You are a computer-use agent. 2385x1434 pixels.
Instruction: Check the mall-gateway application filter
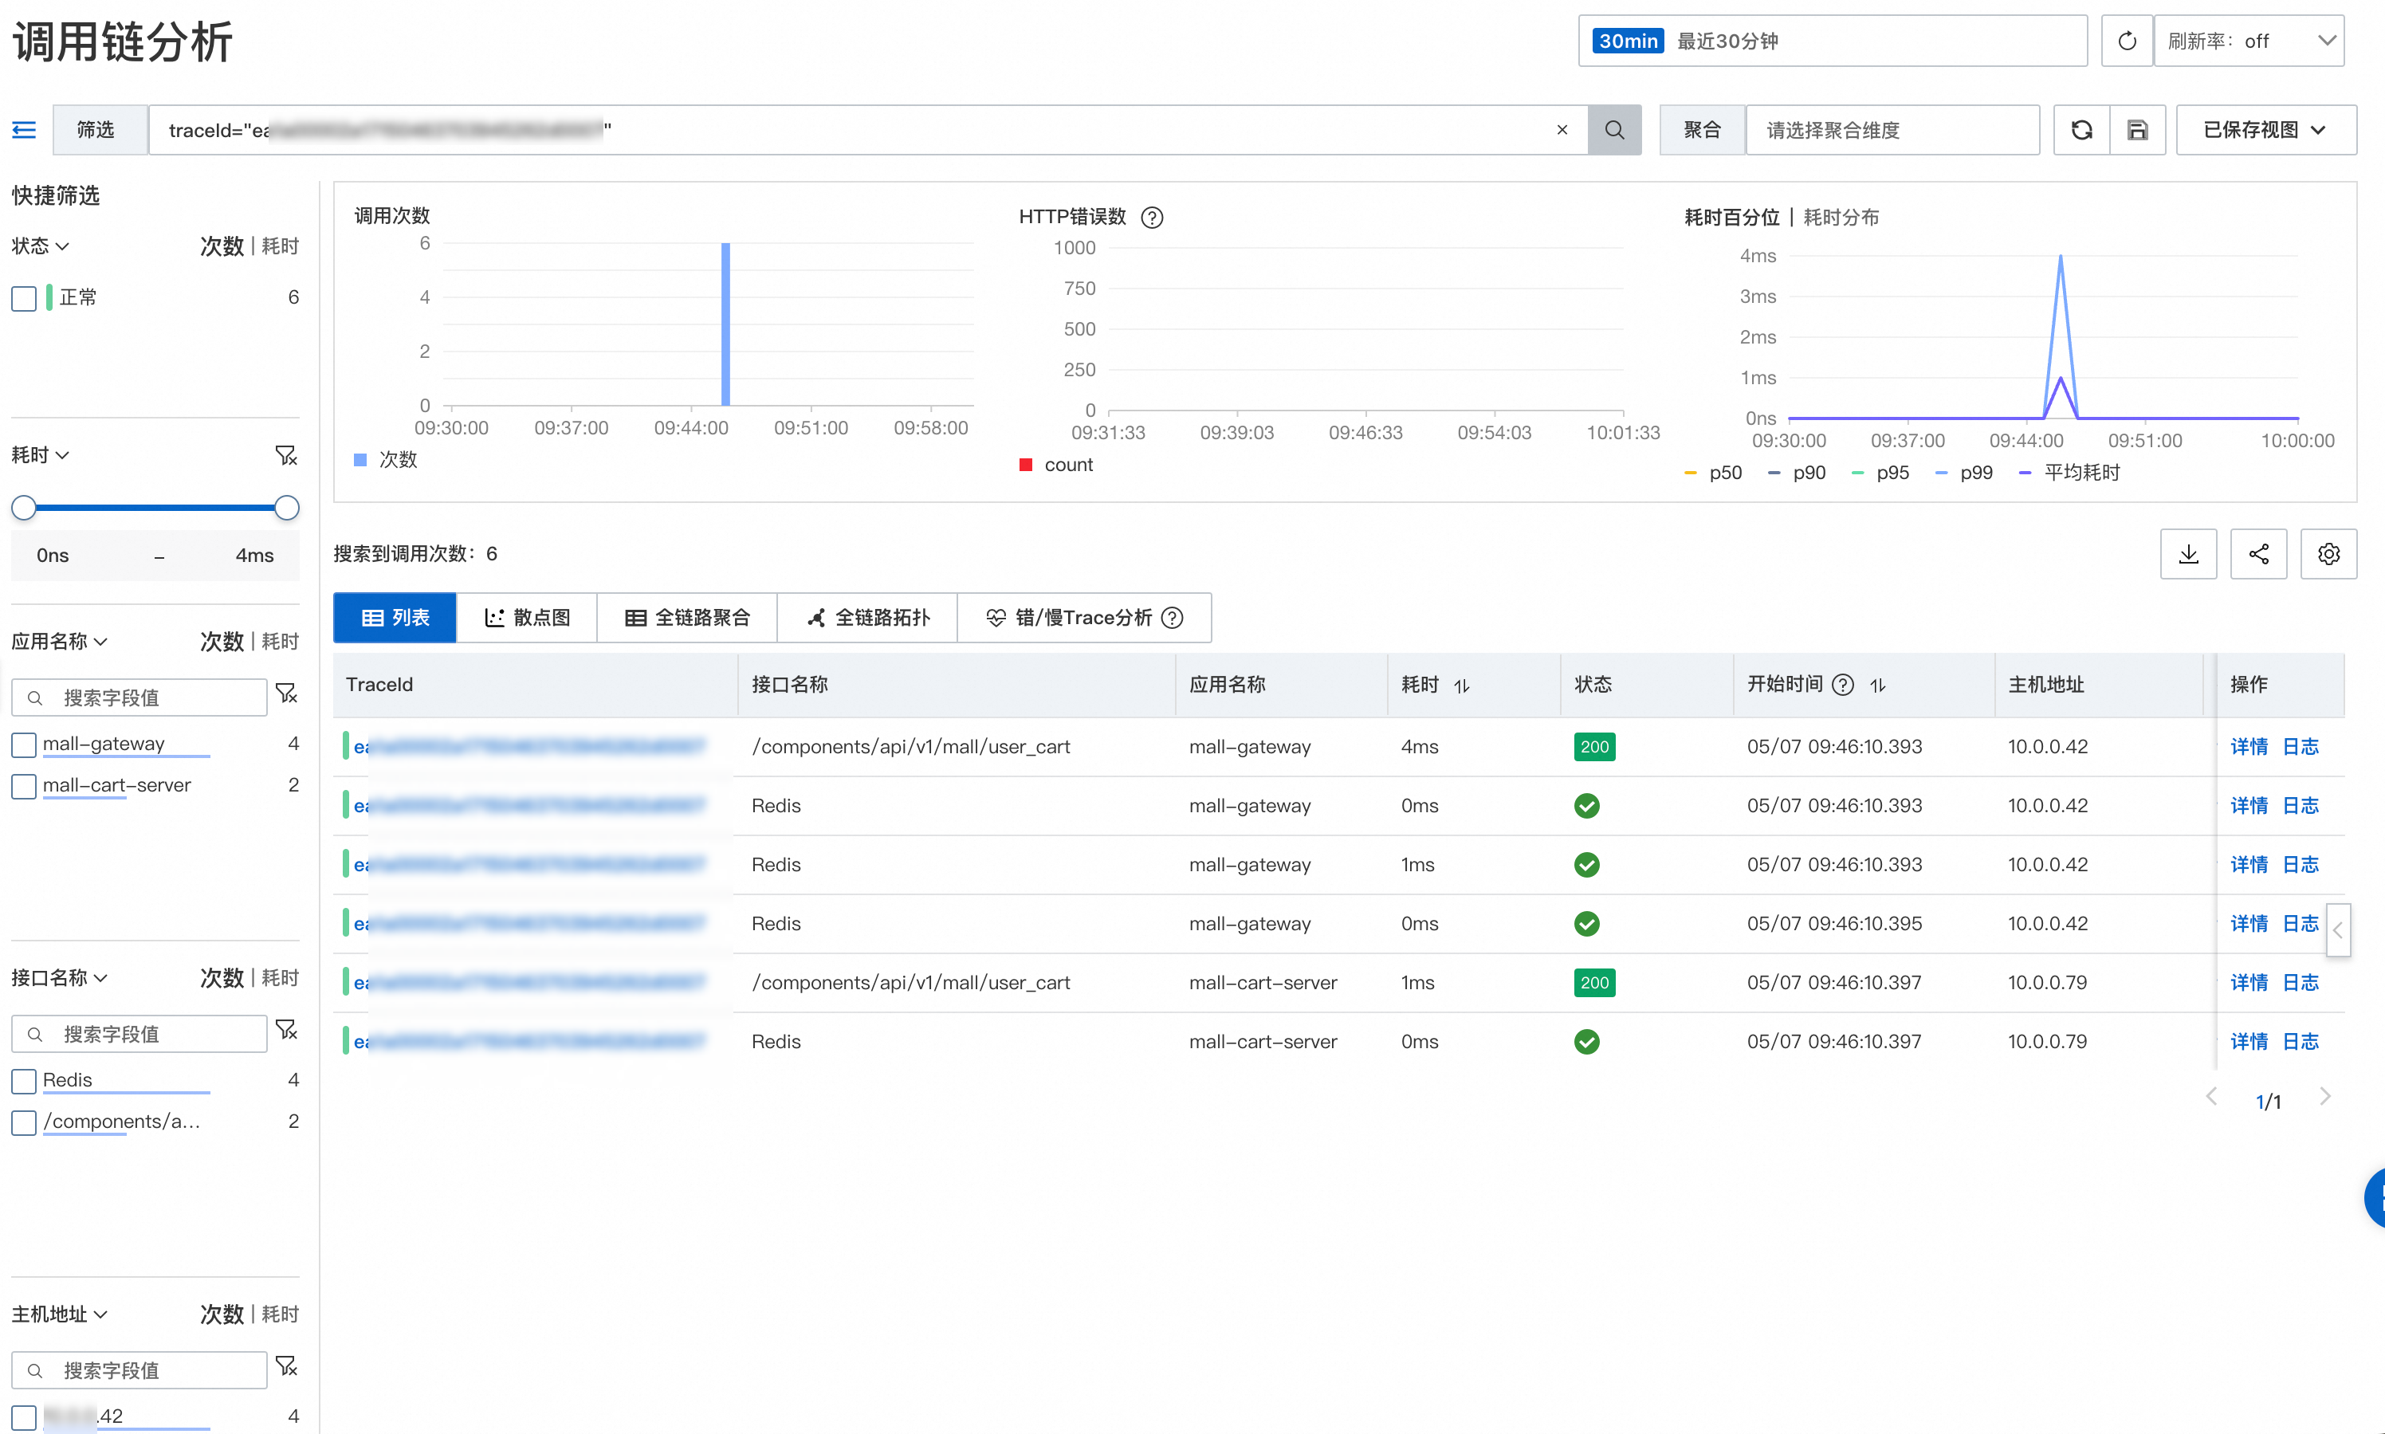pos(24,744)
